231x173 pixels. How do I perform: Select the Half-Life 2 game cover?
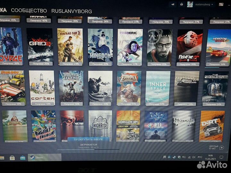pyautogui.click(x=160, y=45)
